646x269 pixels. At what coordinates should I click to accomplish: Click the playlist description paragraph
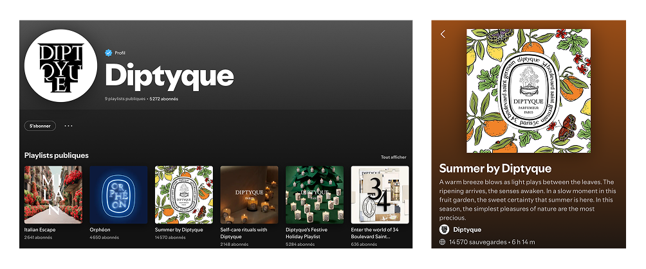528,200
